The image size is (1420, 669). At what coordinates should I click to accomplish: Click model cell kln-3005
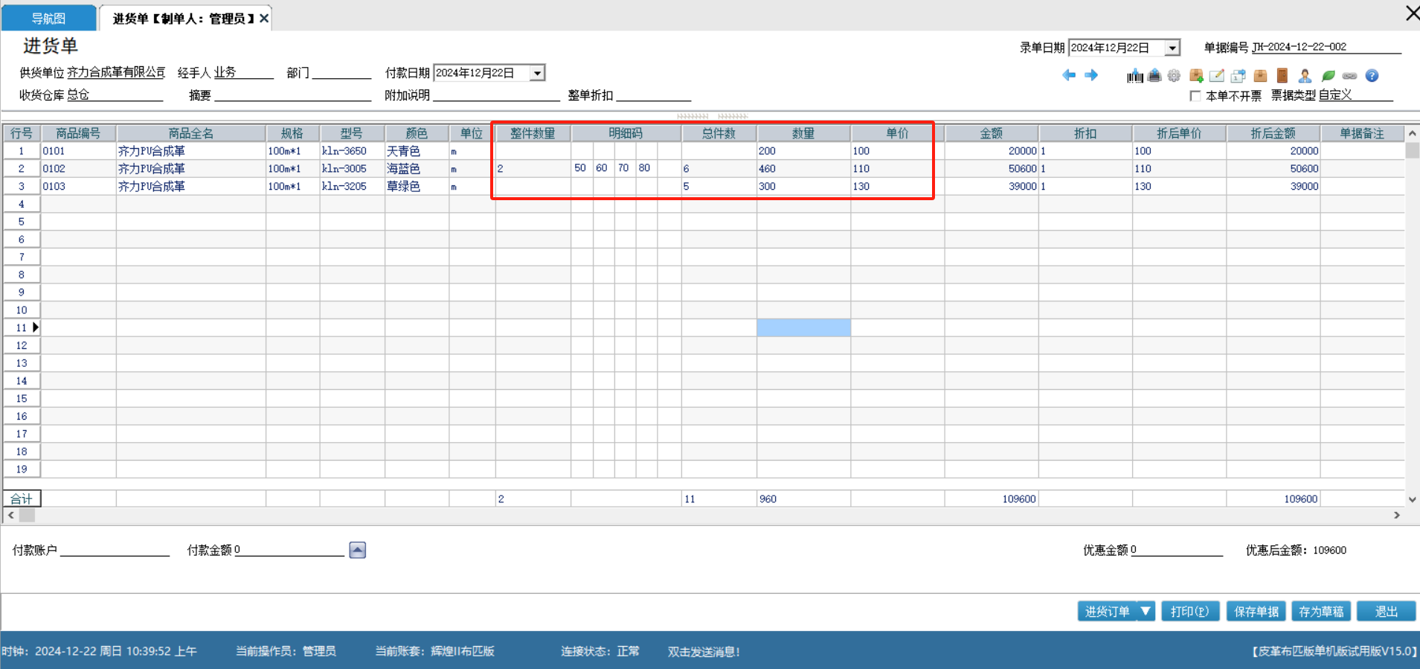coord(352,169)
